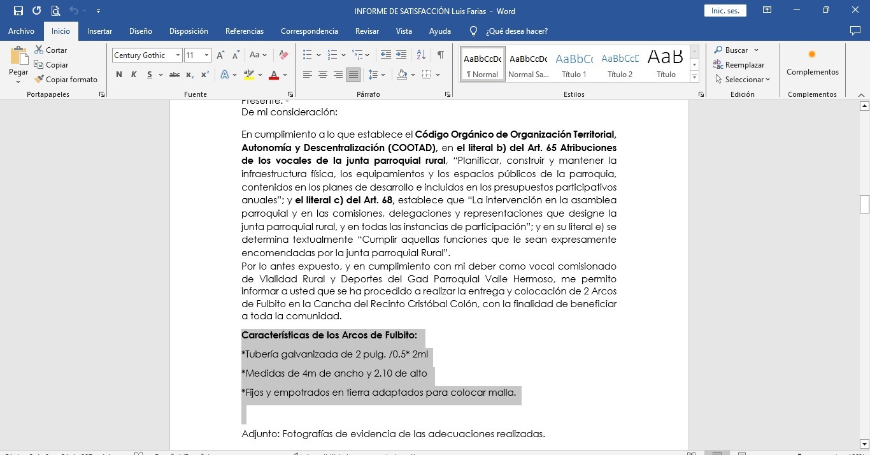Image resolution: width=870 pixels, height=455 pixels.
Task: Click the Inic. ses. sign-in button
Action: coord(725,11)
